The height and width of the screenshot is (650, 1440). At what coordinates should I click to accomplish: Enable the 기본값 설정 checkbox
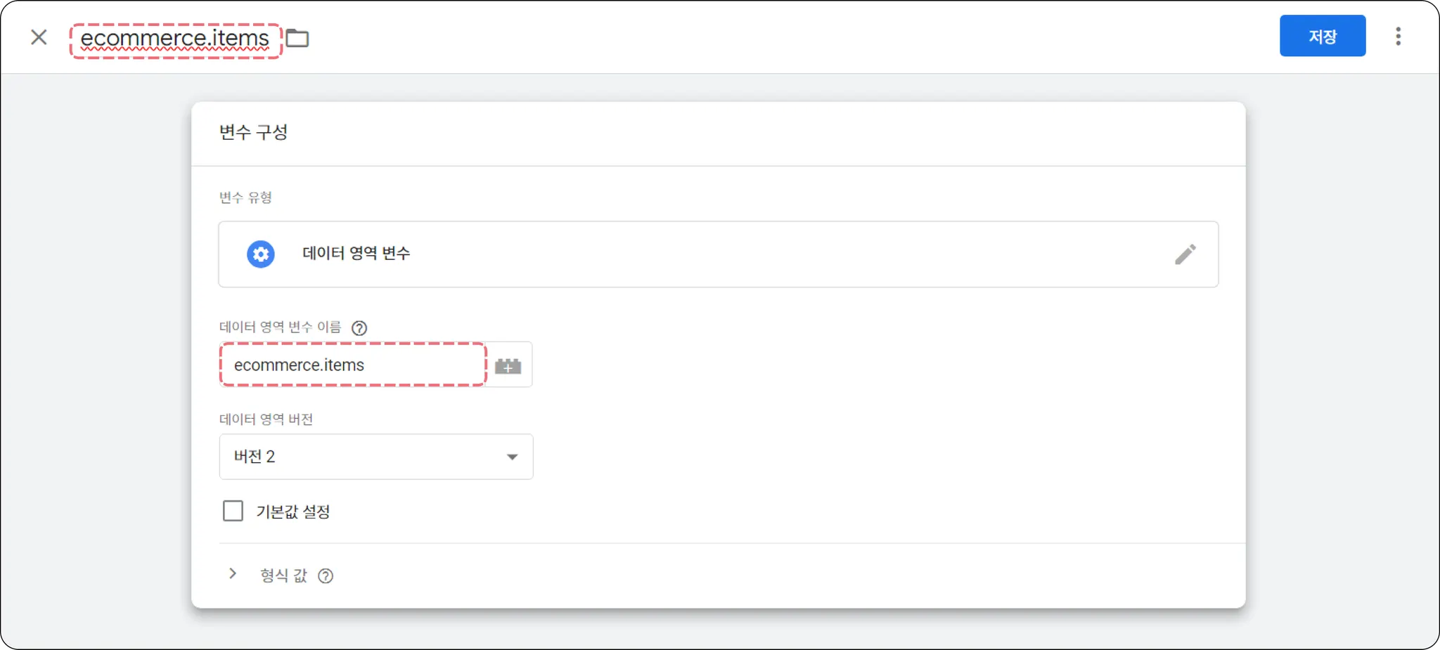(x=233, y=511)
